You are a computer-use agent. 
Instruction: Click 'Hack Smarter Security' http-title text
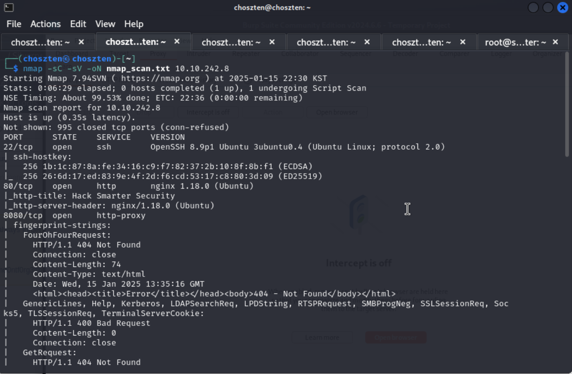click(124, 196)
